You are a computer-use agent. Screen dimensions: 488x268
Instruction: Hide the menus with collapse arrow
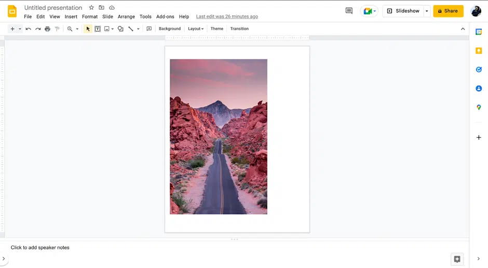[x=463, y=29]
